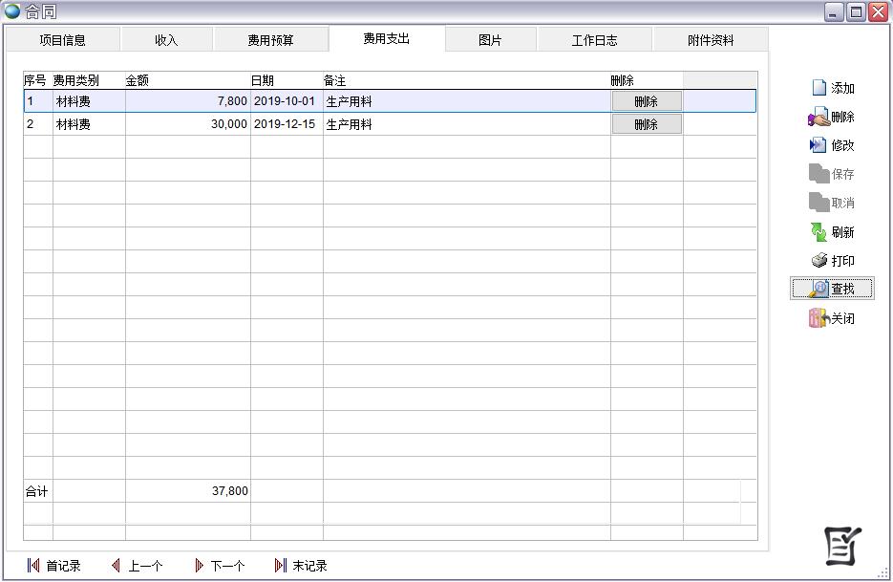Open the 工作日志 tab
The image size is (893, 582).
pos(594,40)
